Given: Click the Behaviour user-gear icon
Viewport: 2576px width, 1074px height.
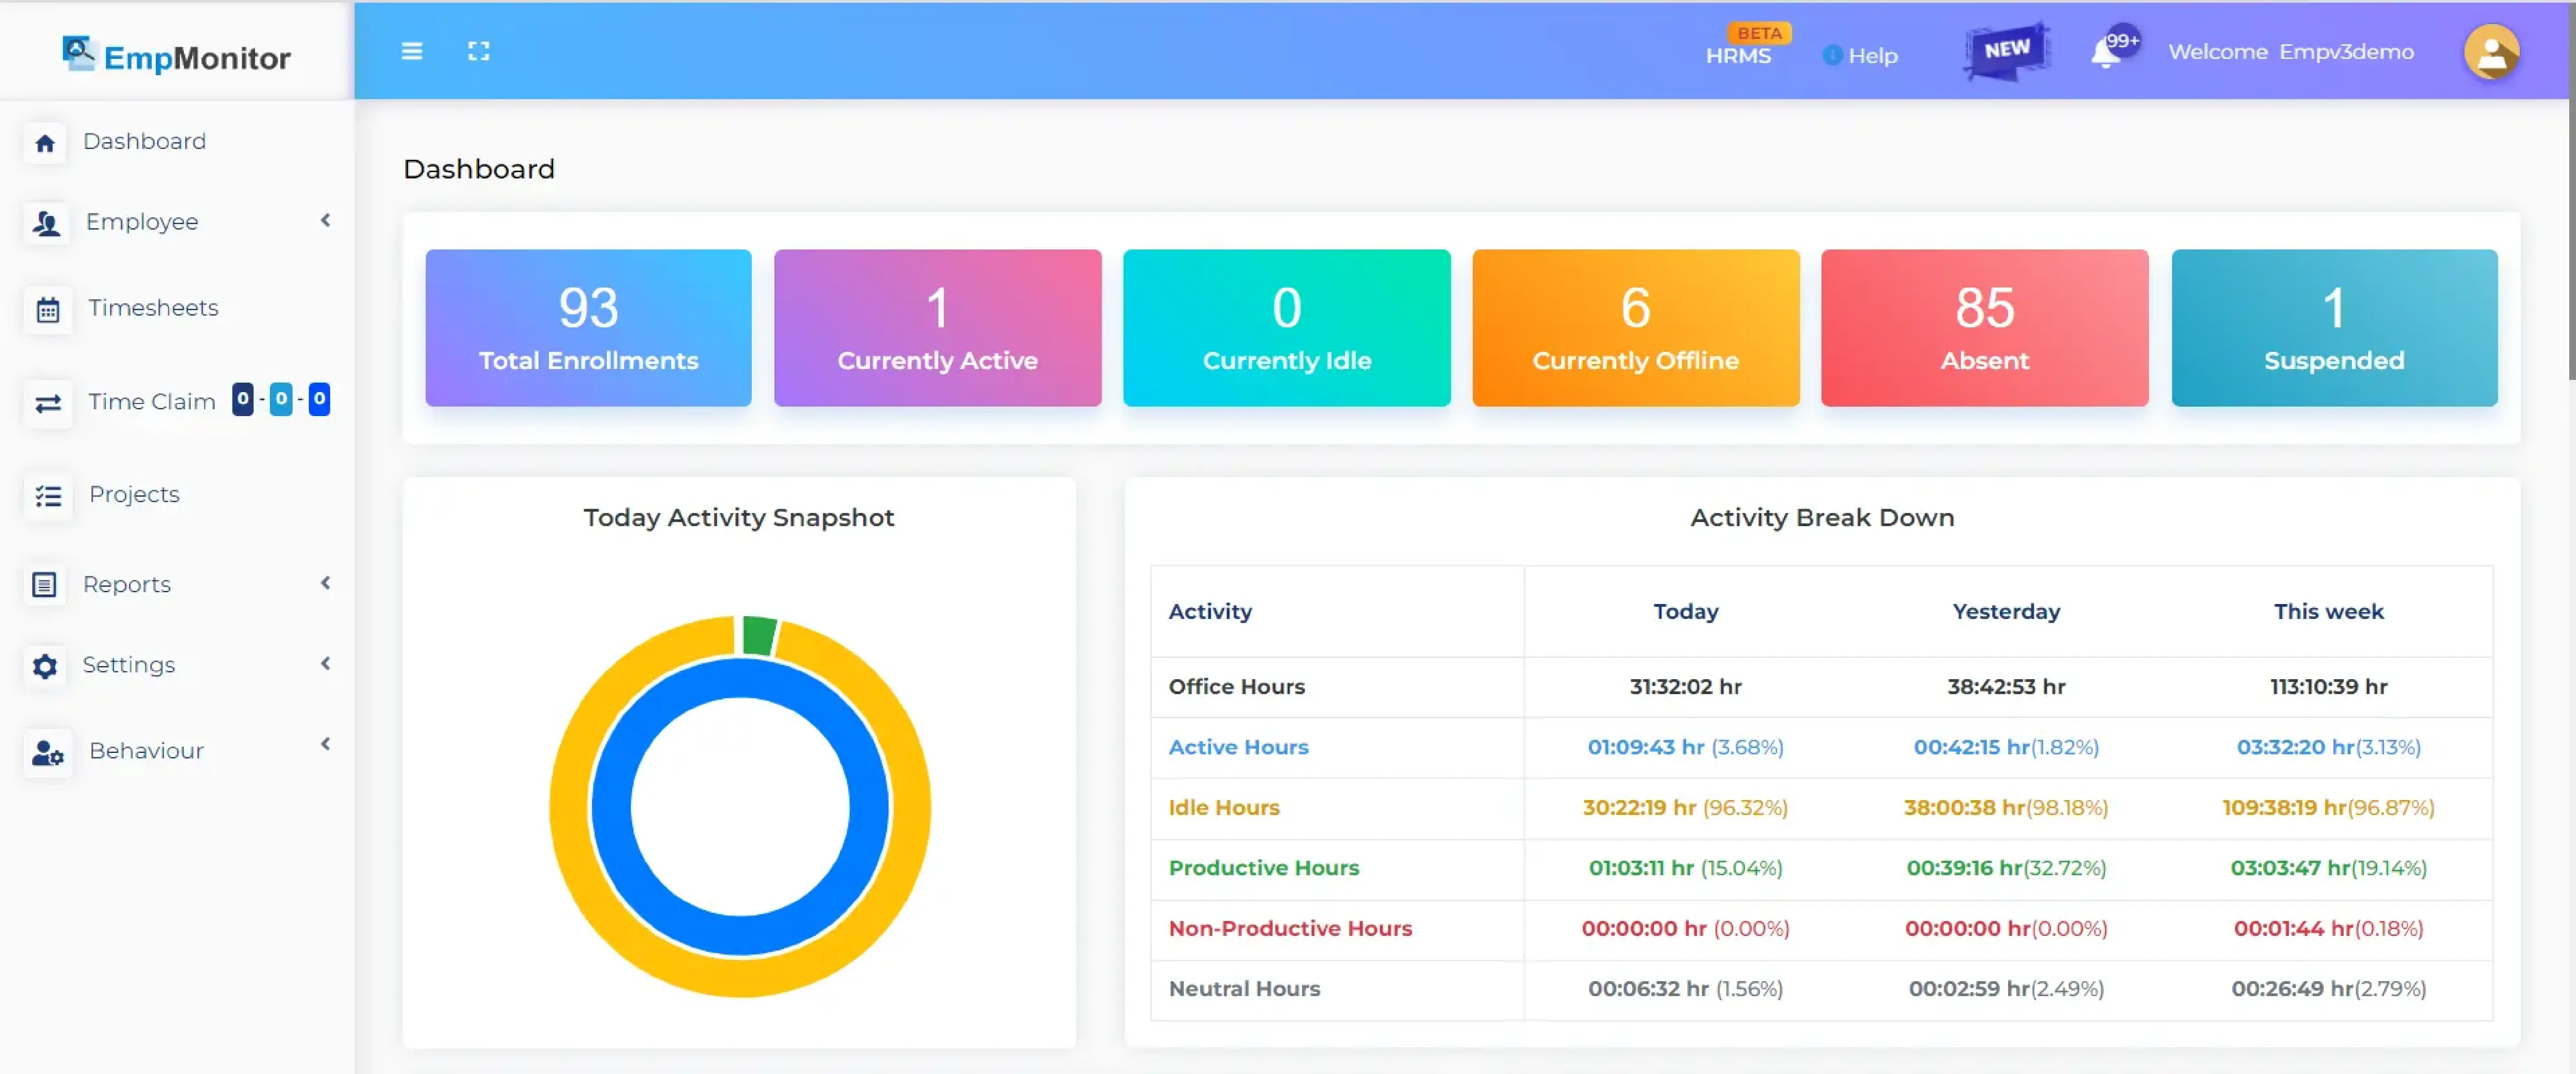Looking at the screenshot, I should pos(48,752).
